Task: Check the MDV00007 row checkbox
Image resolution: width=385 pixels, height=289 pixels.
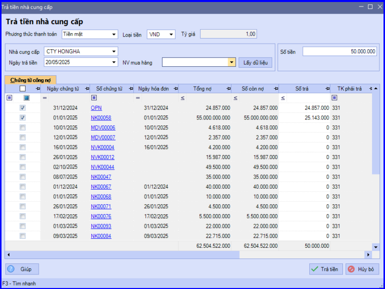Action: click(23, 137)
